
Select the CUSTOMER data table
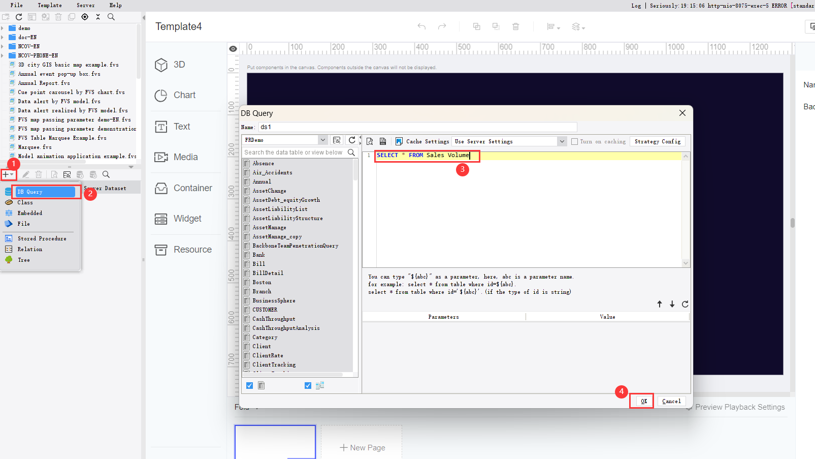pos(265,310)
